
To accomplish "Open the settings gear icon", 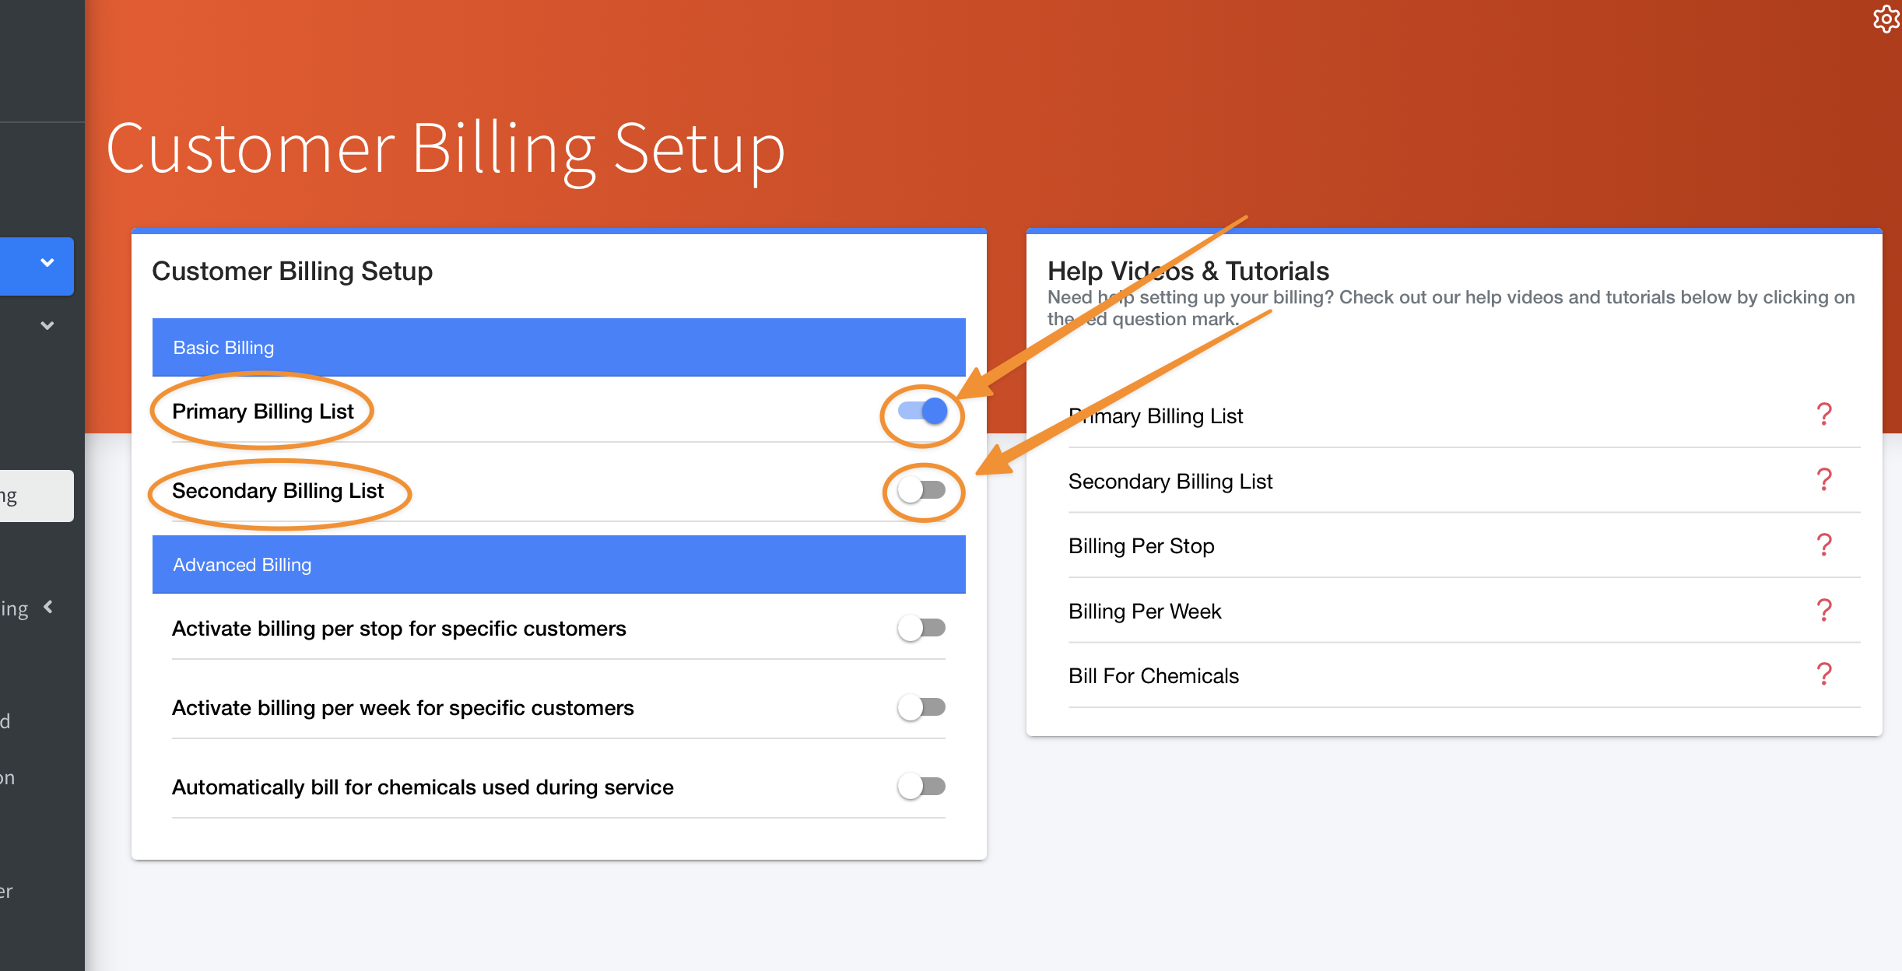I will tap(1885, 19).
